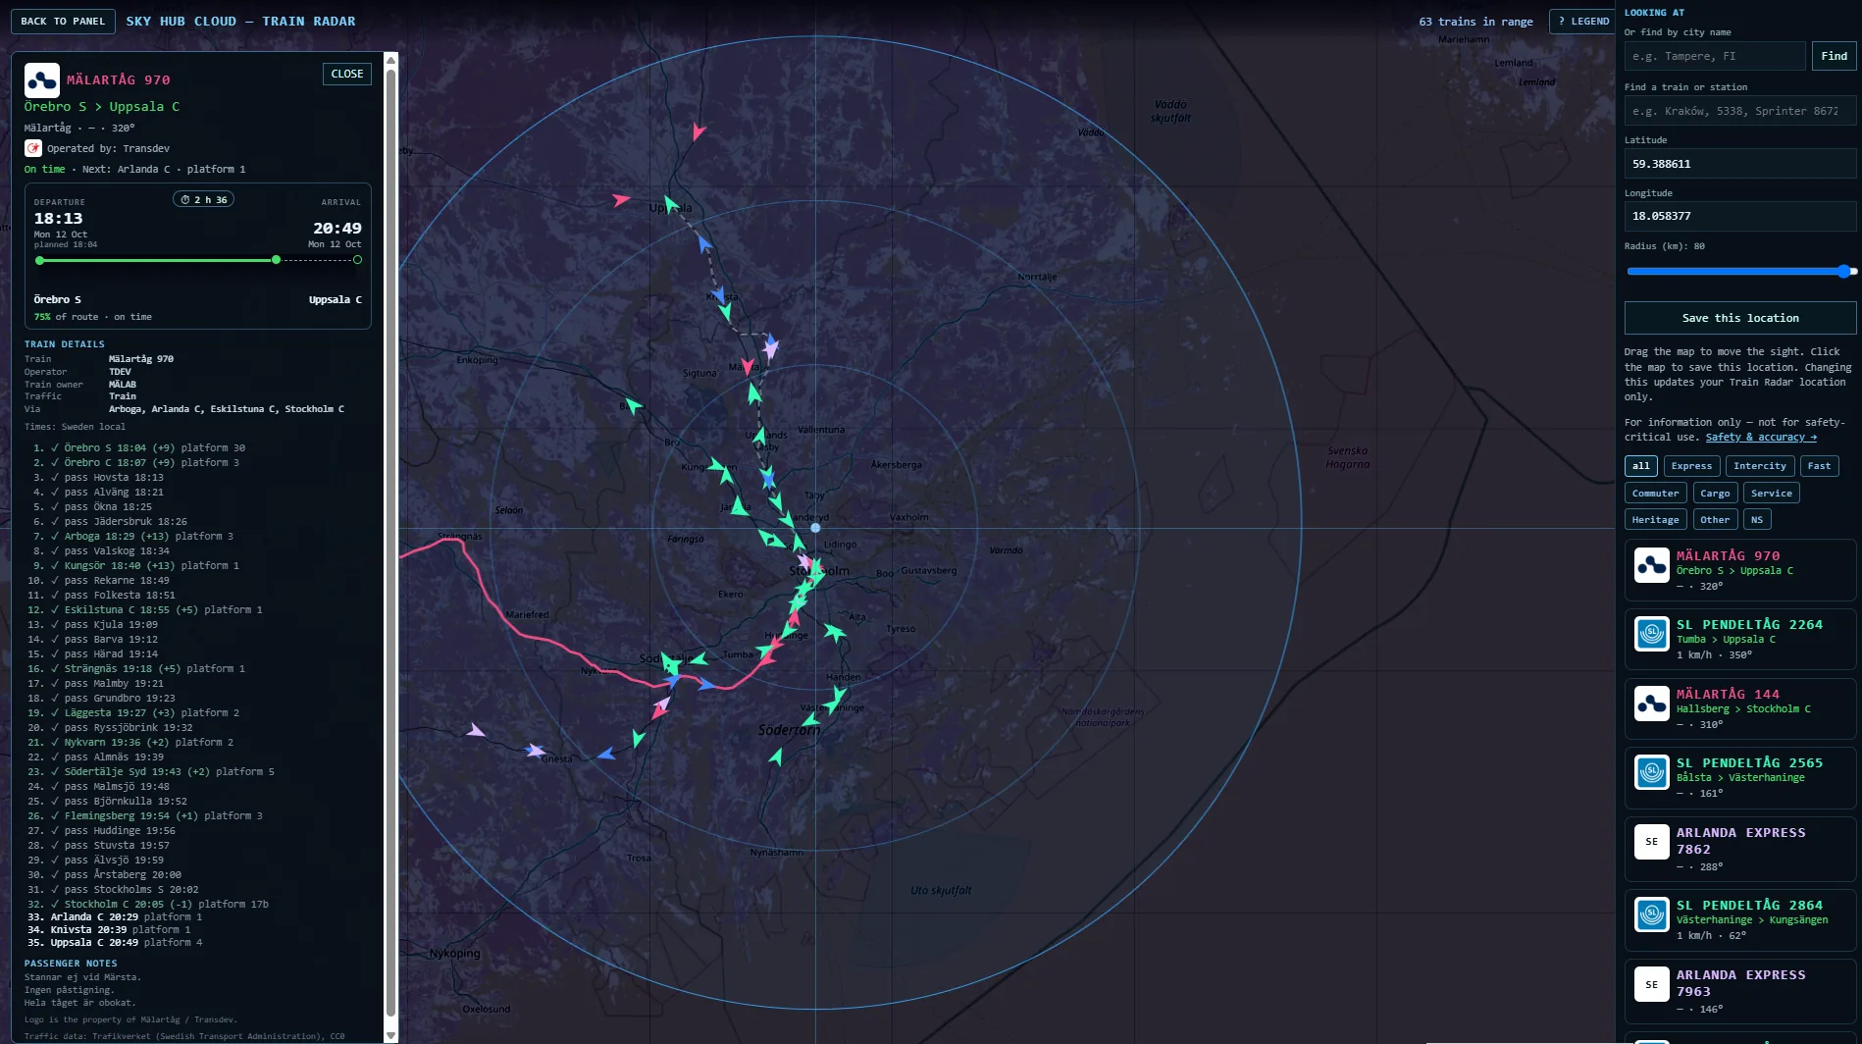
Task: Open Safety & accuracy link
Action: 1761,438
